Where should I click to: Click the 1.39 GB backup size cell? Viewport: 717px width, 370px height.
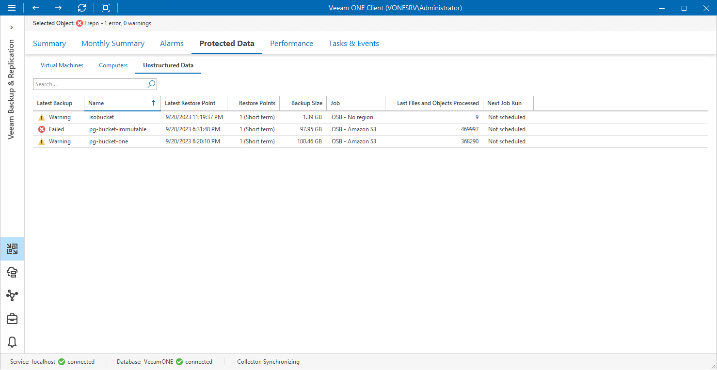click(312, 117)
